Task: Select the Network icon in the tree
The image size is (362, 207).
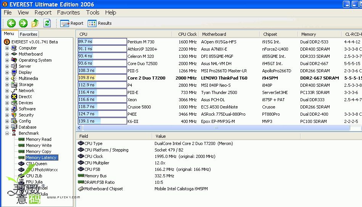Action: [x=14, y=91]
